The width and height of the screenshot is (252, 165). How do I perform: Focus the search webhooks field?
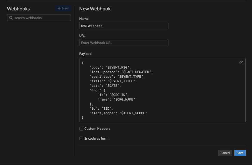pos(39,18)
